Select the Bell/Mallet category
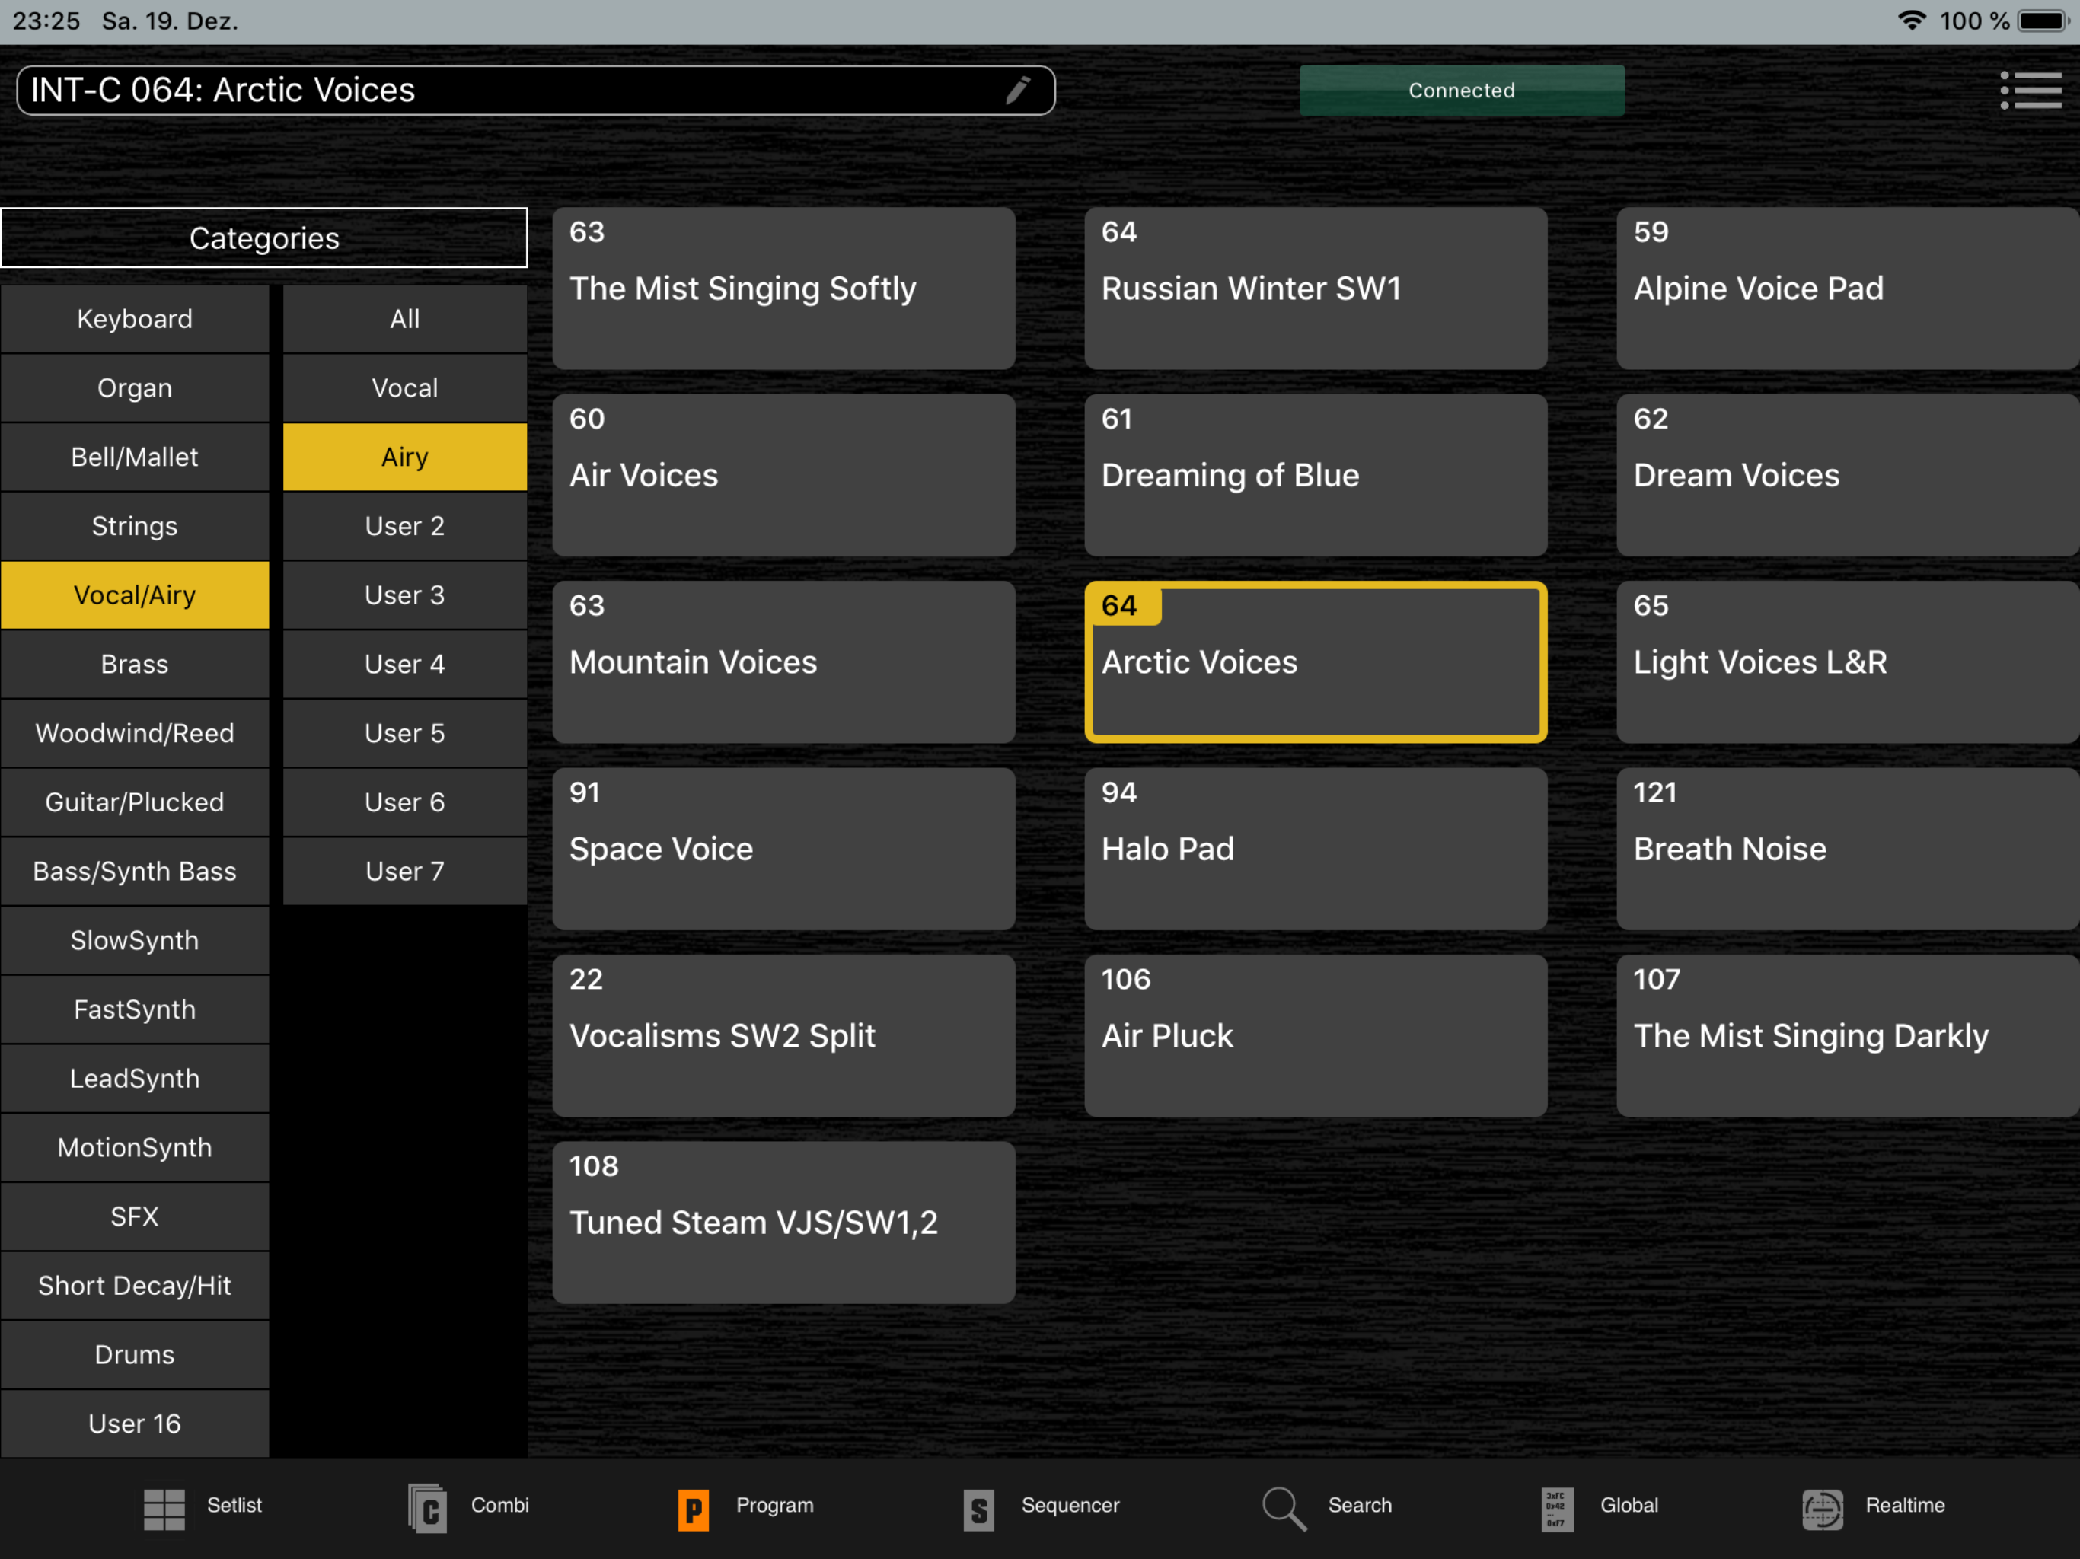Image resolution: width=2080 pixels, height=1559 pixels. [135, 457]
